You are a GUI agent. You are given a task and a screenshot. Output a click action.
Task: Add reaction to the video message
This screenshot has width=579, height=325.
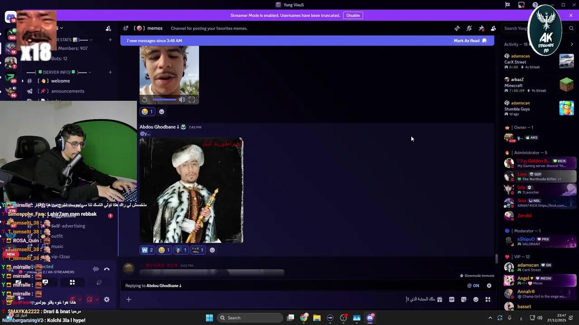click(161, 111)
